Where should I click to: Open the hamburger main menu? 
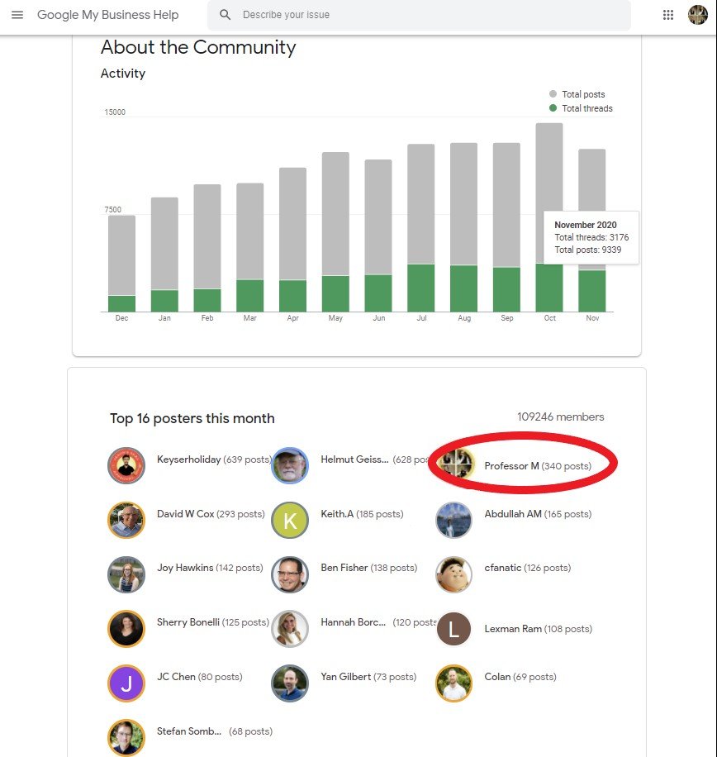click(x=17, y=15)
